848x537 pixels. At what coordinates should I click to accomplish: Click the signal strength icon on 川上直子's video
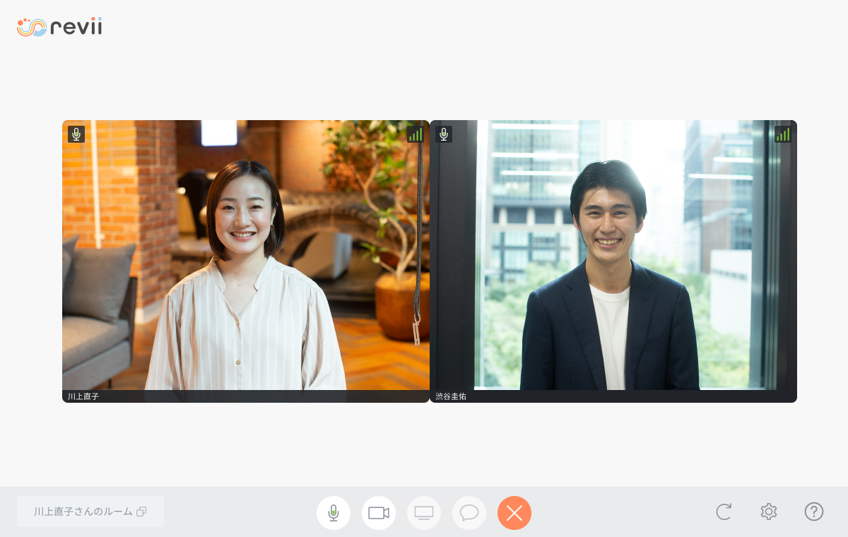coord(416,134)
